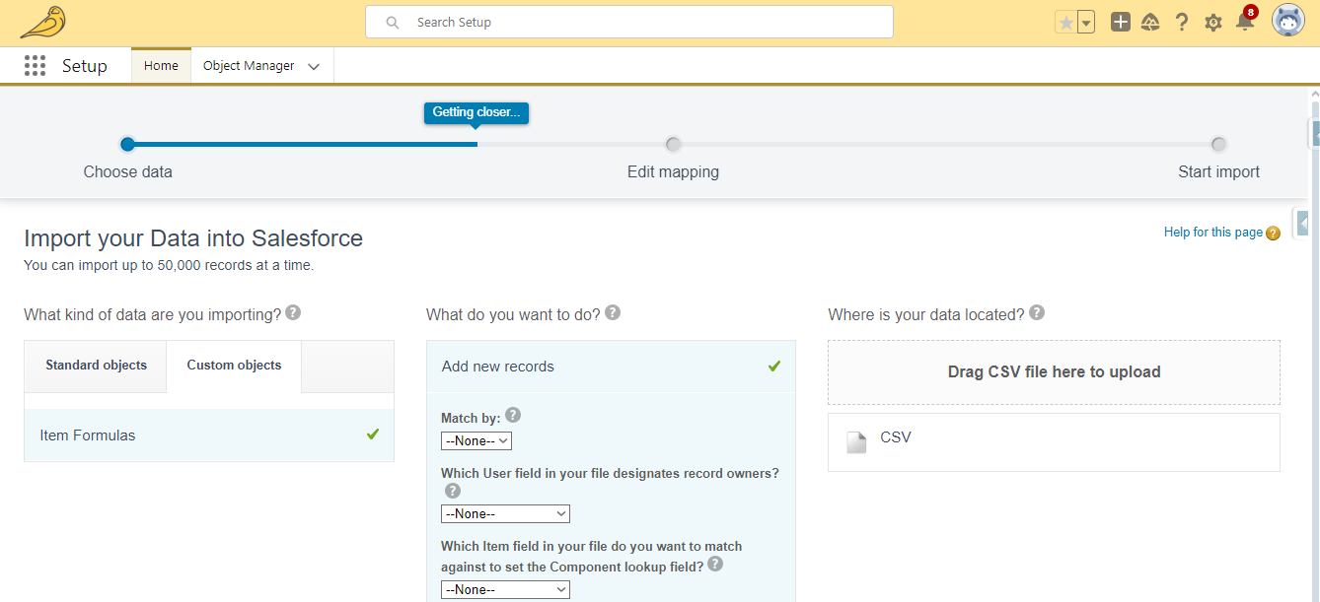This screenshot has height=602, width=1320.
Task: Click the yellow bird logo icon
Action: point(42,22)
